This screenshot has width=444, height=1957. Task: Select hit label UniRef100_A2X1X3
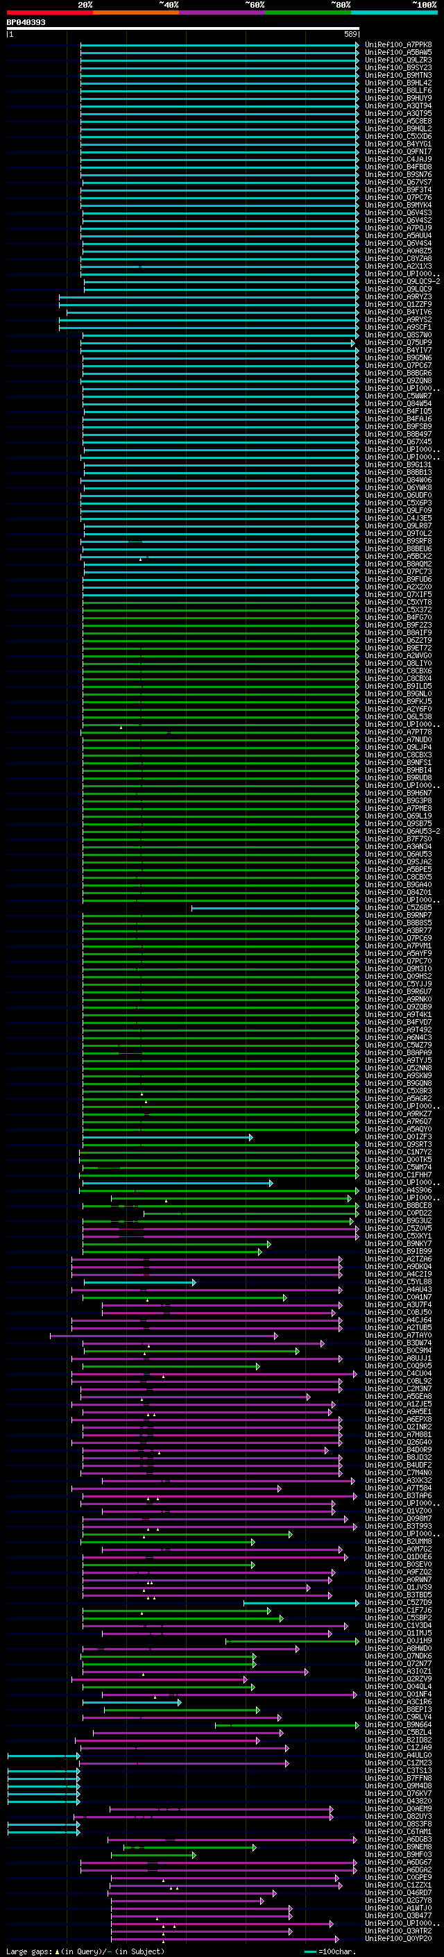coord(398,266)
